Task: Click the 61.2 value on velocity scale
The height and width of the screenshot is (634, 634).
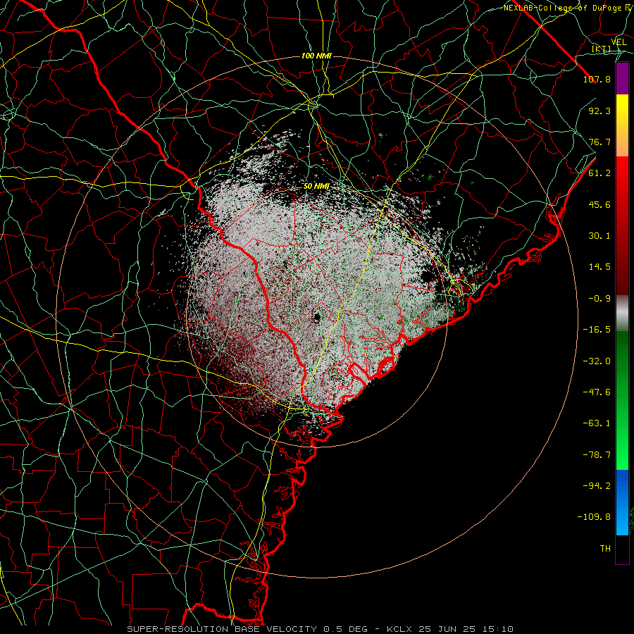Action: [x=599, y=173]
